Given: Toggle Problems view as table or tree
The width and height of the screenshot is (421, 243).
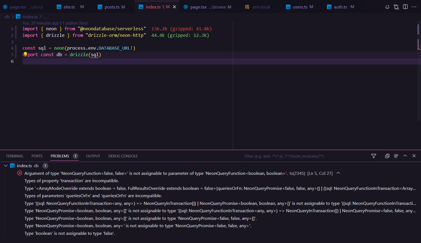Looking at the screenshot, I should click(x=396, y=156).
